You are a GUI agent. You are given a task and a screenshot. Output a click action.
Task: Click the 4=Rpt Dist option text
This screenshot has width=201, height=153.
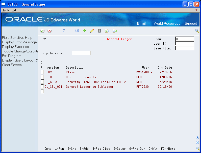(x=101, y=149)
